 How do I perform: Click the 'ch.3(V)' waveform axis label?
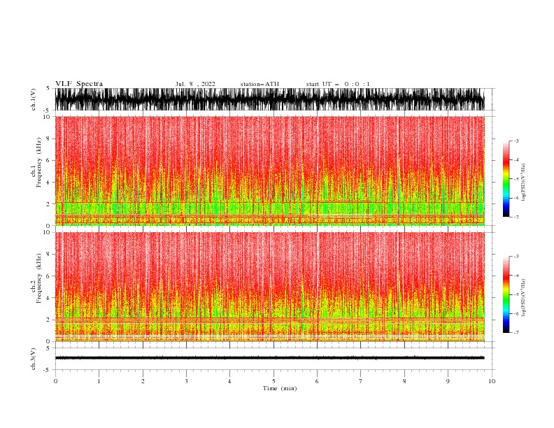[34, 359]
